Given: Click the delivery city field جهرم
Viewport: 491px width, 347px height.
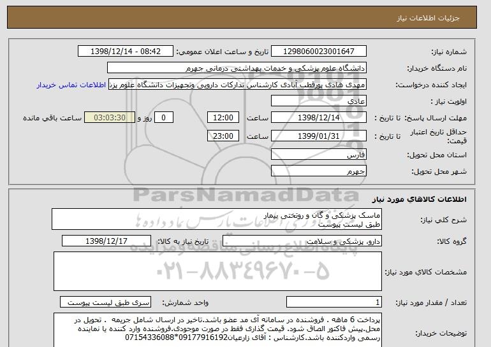Looking at the screenshot, I should (x=318, y=171).
